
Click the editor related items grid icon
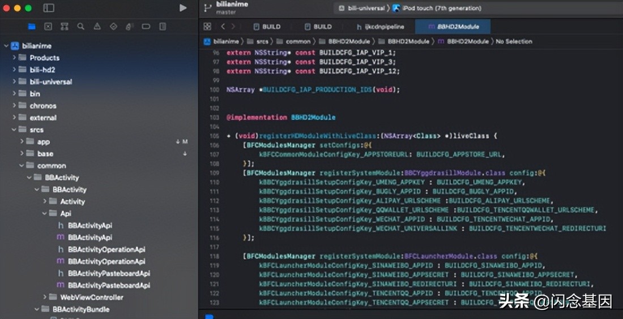click(207, 27)
